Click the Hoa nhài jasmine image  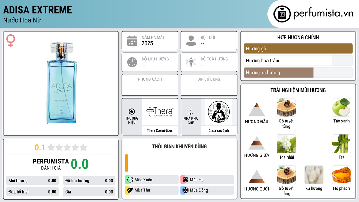click(286, 144)
